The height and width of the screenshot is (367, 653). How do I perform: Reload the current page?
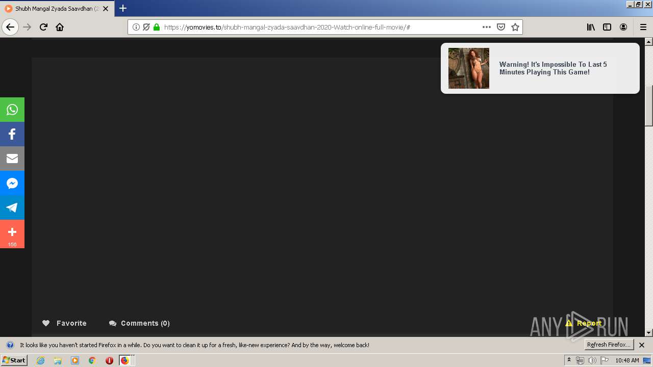click(43, 27)
